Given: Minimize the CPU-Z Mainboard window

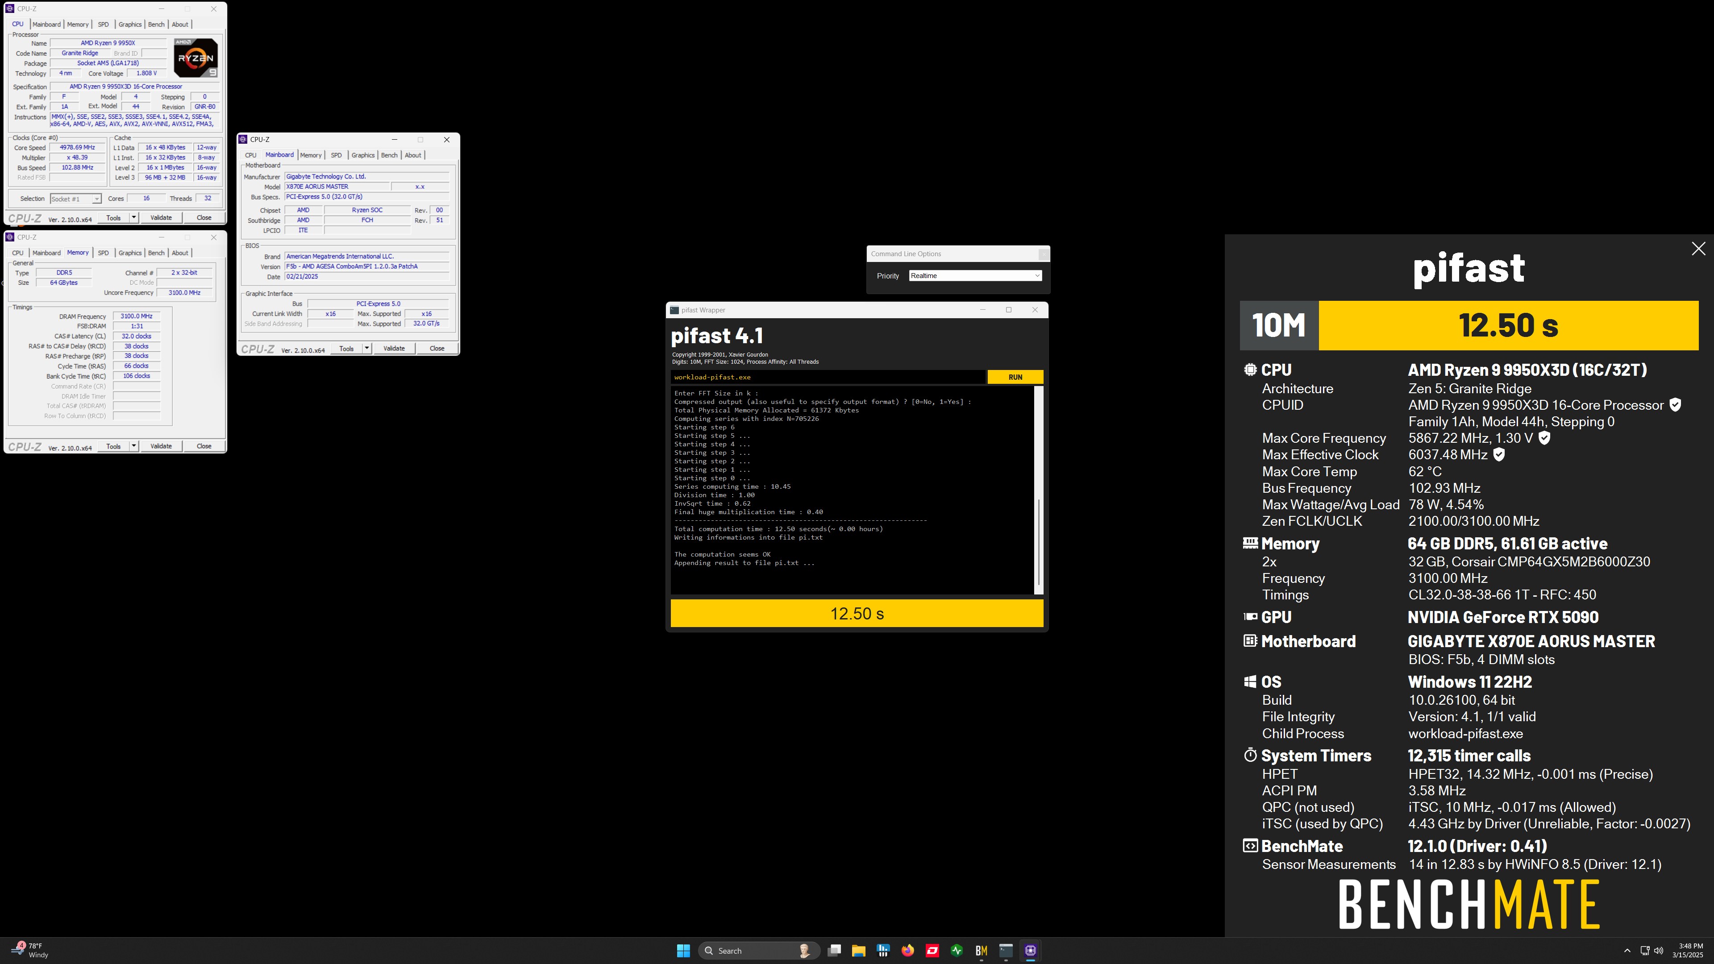Looking at the screenshot, I should 395,140.
